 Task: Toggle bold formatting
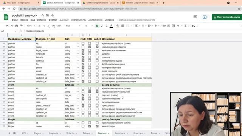(97, 26)
